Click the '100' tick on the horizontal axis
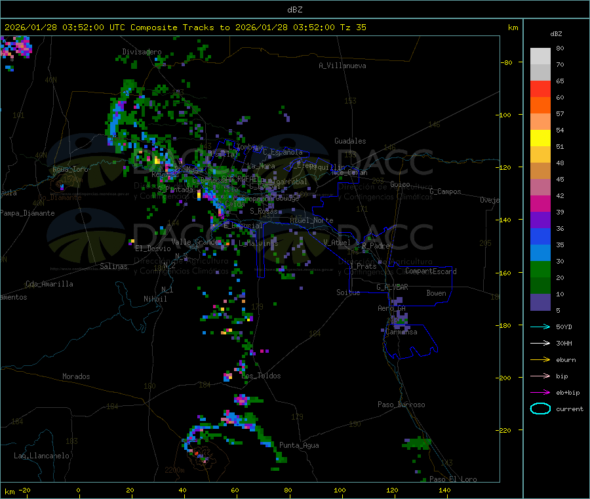Screen dimensions: 590x499 pyautogui.click(x=340, y=490)
